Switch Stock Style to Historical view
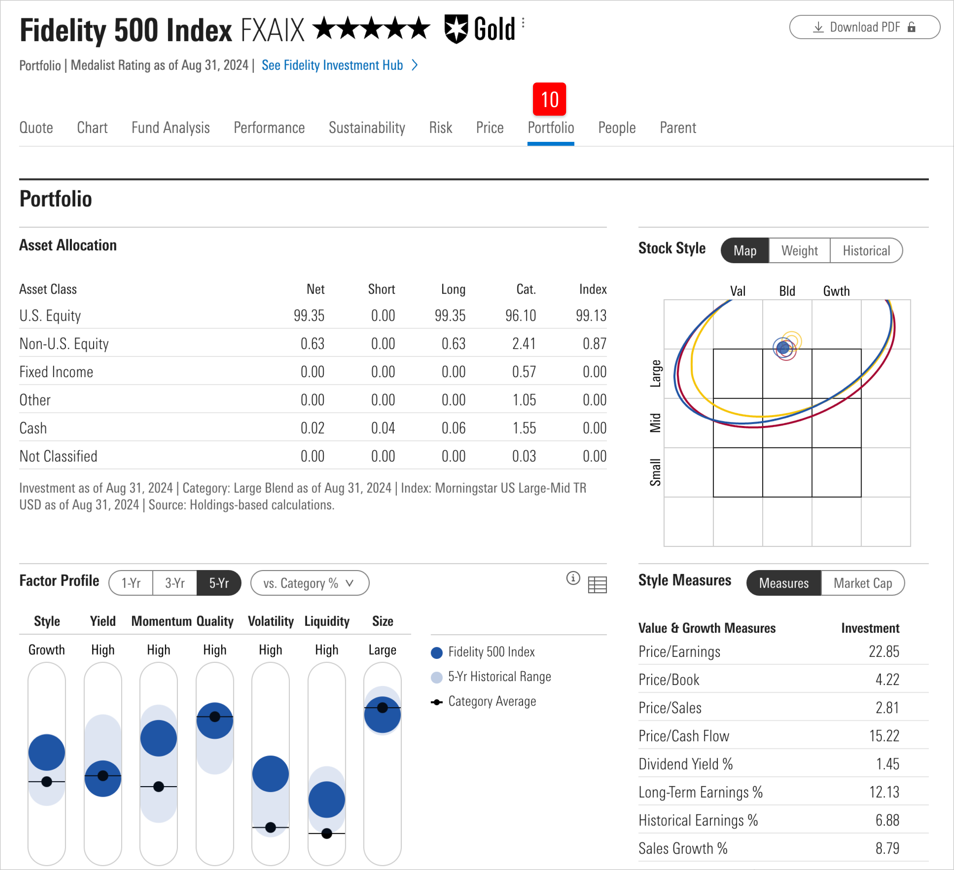Screen dimensions: 954x870 867,251
